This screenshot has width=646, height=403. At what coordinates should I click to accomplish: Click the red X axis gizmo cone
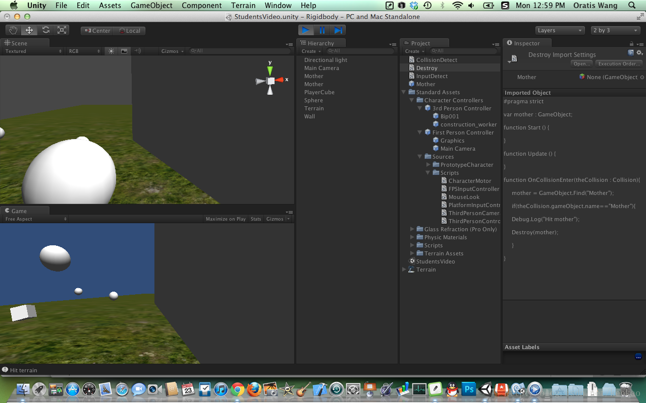coord(280,80)
